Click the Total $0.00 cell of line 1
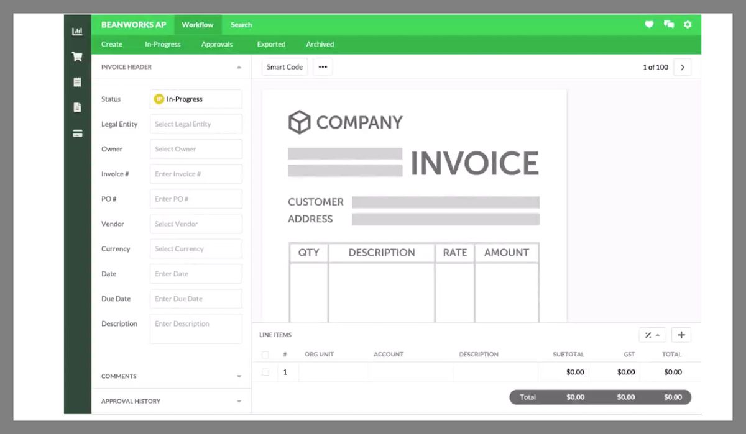This screenshot has height=434, width=746. click(665, 373)
